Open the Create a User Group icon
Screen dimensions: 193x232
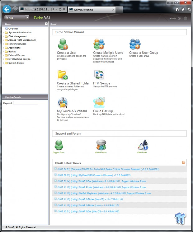coord(135,44)
